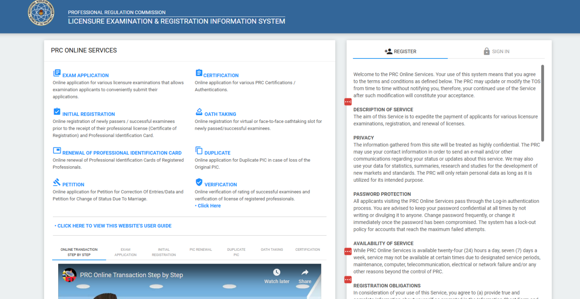The width and height of the screenshot is (580, 299).
Task: Click Watch later on the video
Action: coord(276,276)
